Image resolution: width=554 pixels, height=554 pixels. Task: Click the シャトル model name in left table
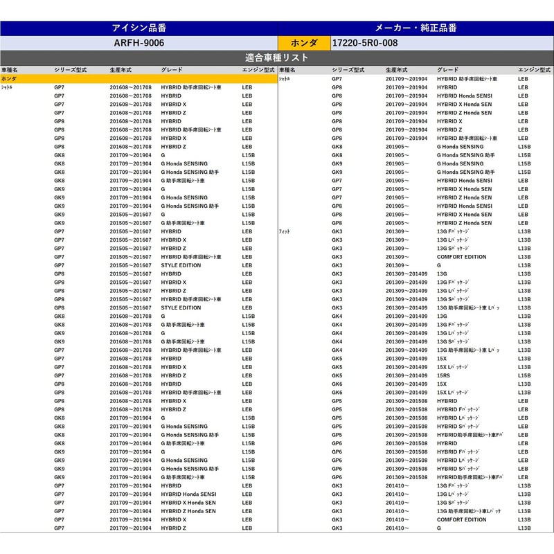point(6,88)
